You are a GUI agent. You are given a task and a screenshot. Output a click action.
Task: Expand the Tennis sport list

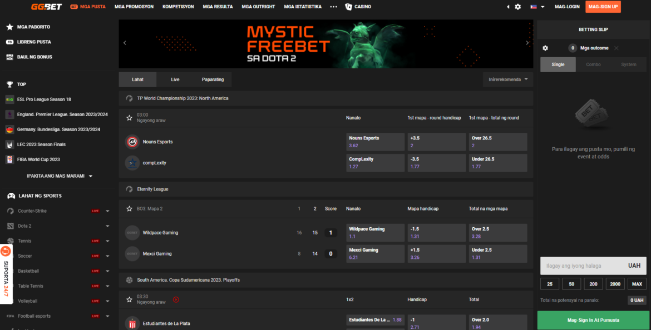click(107, 241)
